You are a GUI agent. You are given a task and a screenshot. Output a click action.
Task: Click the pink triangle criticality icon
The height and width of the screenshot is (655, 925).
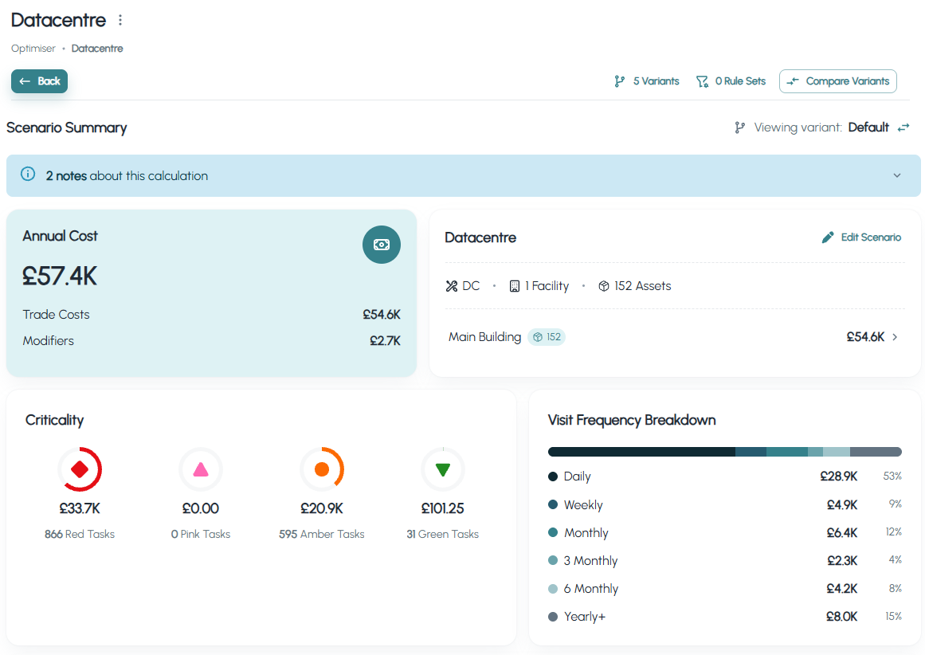pyautogui.click(x=201, y=469)
